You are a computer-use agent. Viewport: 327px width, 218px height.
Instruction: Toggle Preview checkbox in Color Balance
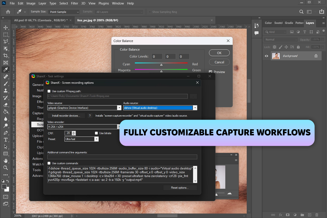(x=210, y=72)
